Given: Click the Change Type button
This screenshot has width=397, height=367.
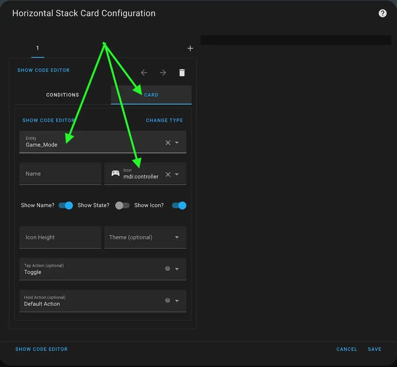Looking at the screenshot, I should (164, 120).
